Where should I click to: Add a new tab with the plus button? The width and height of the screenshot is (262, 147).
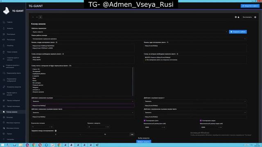pyautogui.click(x=41, y=17)
